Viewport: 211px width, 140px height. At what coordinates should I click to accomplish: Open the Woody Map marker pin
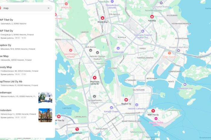(x=102, y=18)
